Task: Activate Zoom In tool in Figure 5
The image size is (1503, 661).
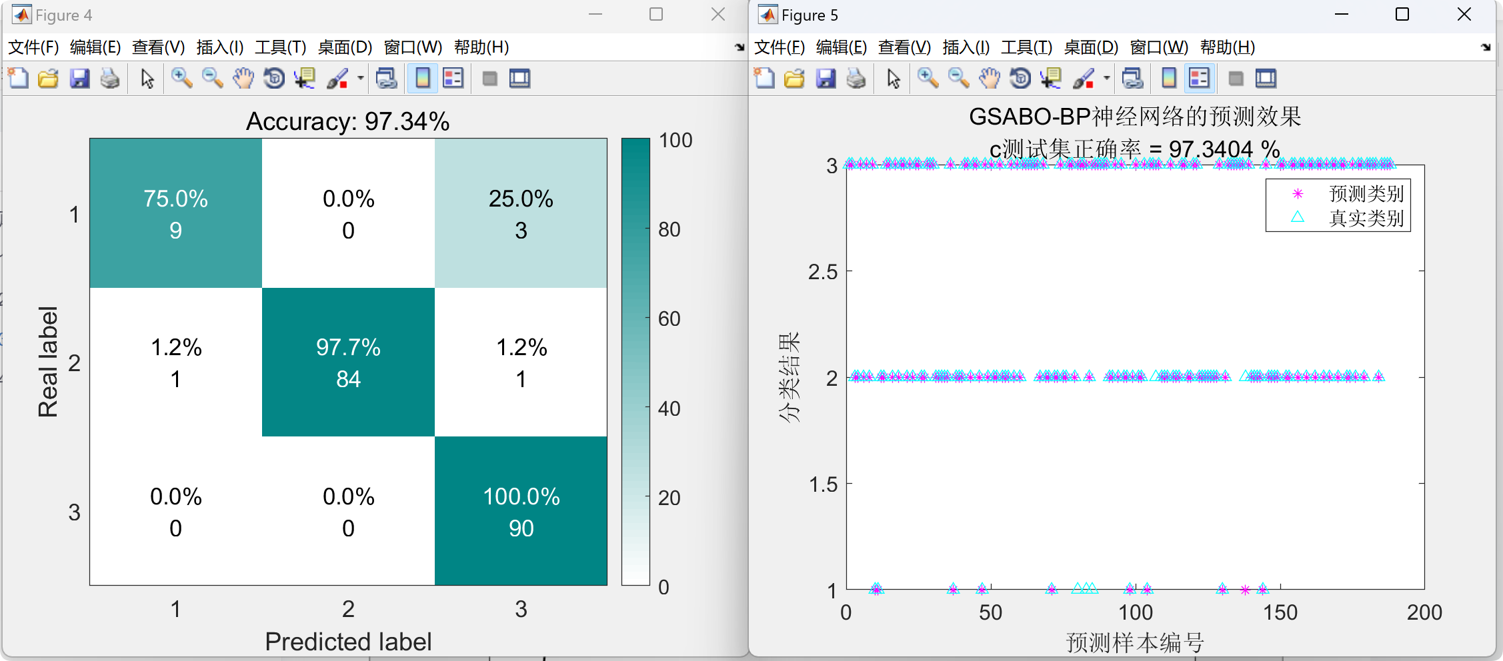Action: [x=928, y=79]
